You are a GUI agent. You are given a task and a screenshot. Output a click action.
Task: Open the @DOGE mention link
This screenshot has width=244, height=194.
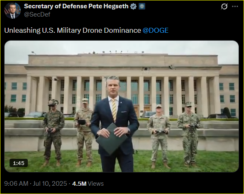156,30
